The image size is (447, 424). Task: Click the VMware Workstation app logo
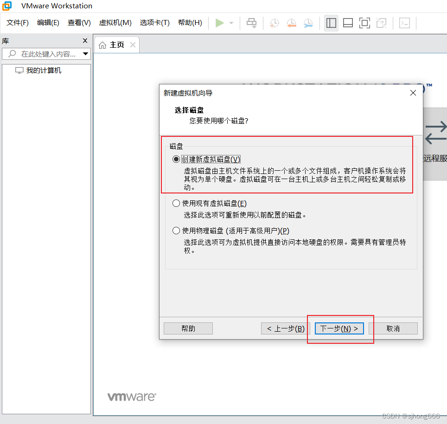pyautogui.click(x=7, y=6)
